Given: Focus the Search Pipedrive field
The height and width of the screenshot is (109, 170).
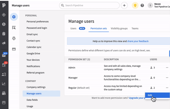Looking at the screenshot, I should point(89,5).
